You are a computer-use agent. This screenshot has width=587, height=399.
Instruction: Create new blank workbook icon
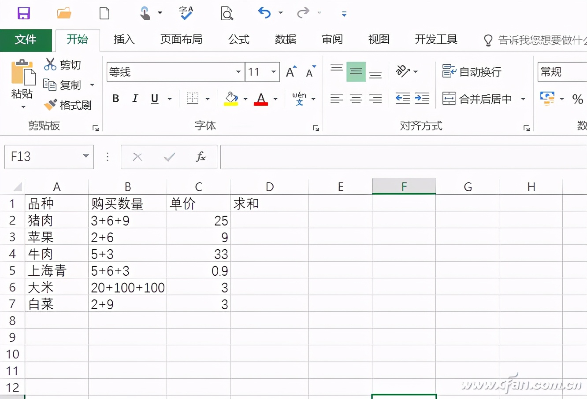click(x=104, y=13)
